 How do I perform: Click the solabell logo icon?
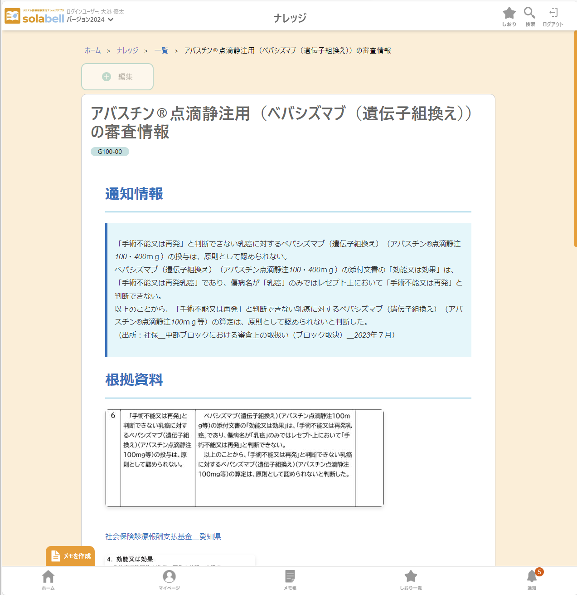point(12,16)
